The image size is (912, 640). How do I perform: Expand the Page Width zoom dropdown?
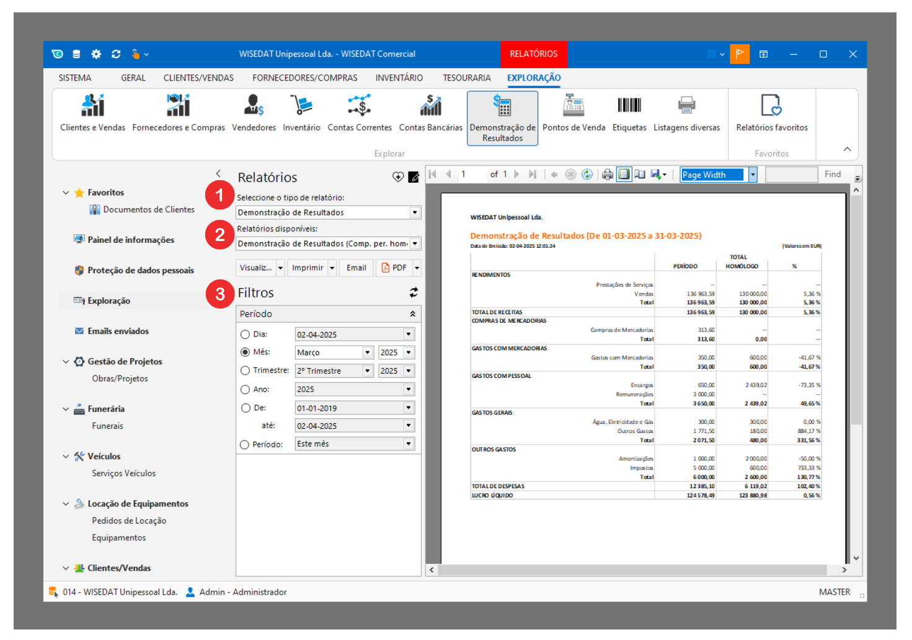[x=753, y=175]
